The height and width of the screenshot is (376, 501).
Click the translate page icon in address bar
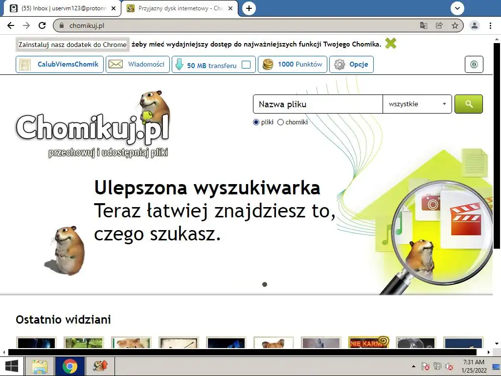coord(424,25)
